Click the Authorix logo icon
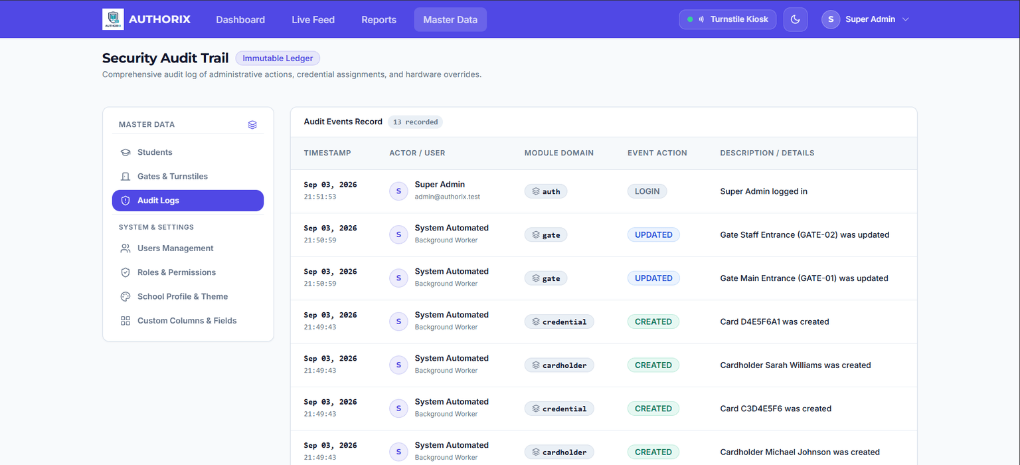This screenshot has height=465, width=1020. [x=113, y=19]
